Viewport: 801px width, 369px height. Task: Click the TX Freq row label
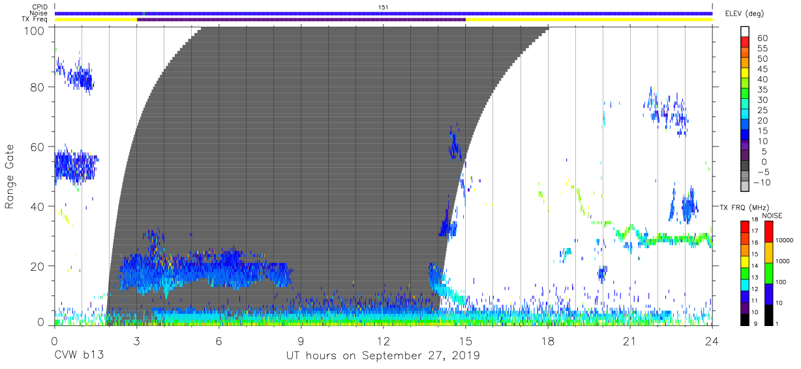tap(35, 20)
